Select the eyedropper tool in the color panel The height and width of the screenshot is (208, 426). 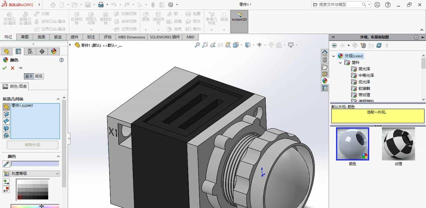(7, 164)
